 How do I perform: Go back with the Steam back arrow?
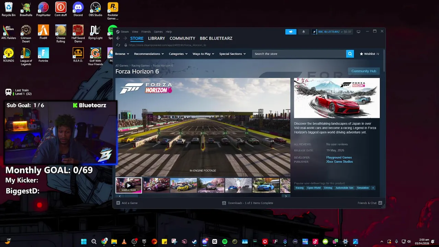(x=118, y=38)
